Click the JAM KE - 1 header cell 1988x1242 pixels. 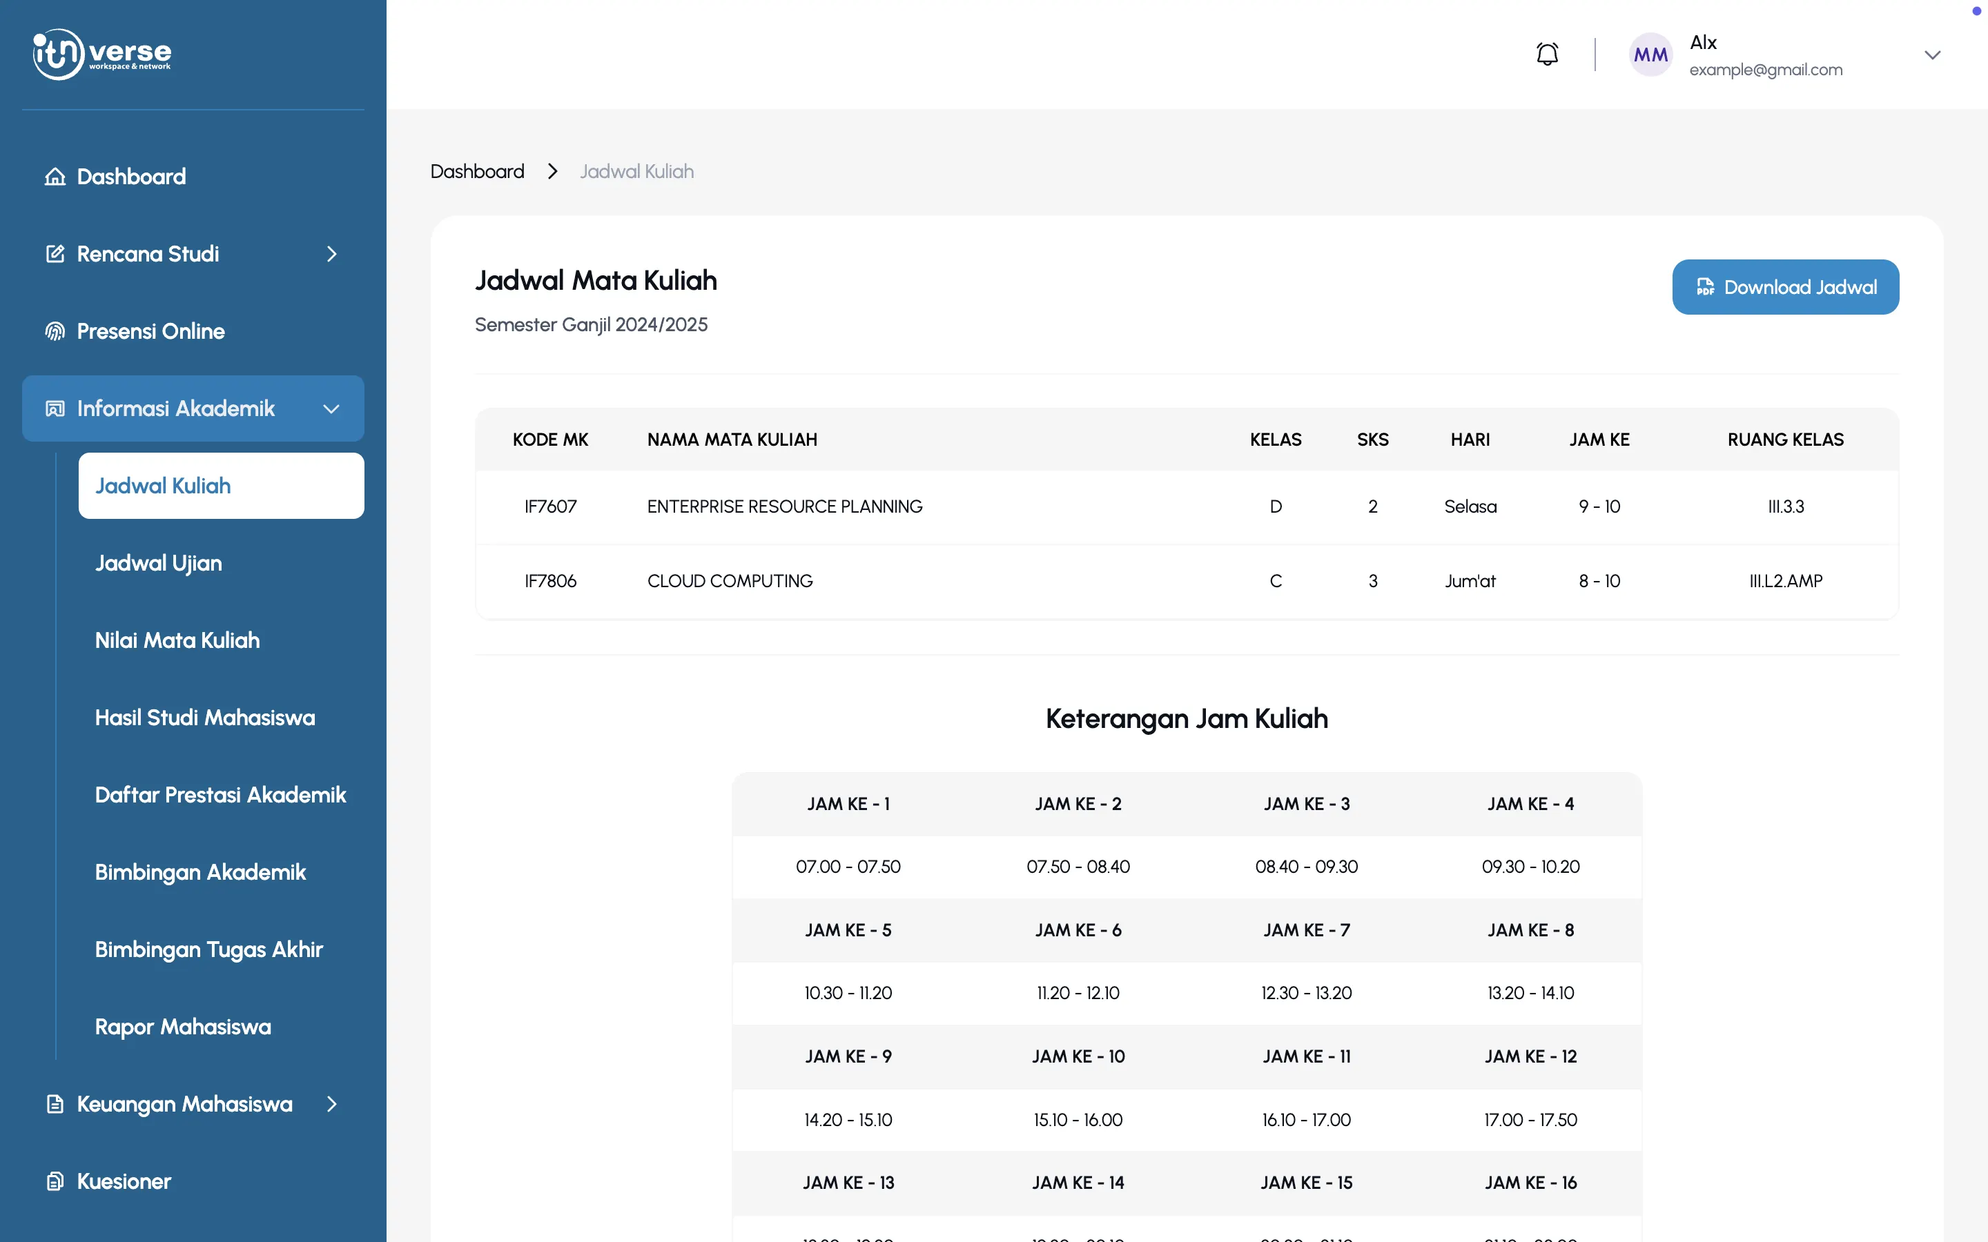(848, 804)
